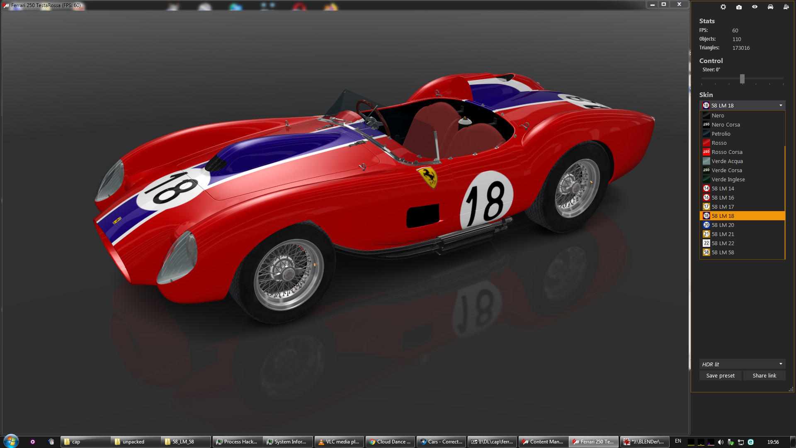This screenshot has width=796, height=448.
Task: Click the number 18 roundel on car door
Action: [487, 200]
